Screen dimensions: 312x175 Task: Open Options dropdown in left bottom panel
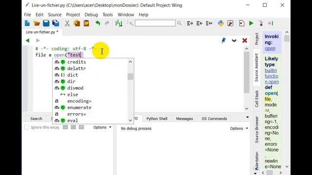pos(102,127)
